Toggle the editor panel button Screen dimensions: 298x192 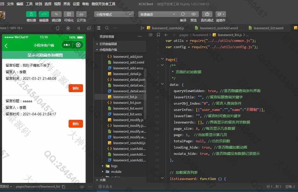[x=44, y=14]
